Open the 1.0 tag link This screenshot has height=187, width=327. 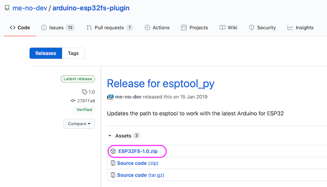92,92
